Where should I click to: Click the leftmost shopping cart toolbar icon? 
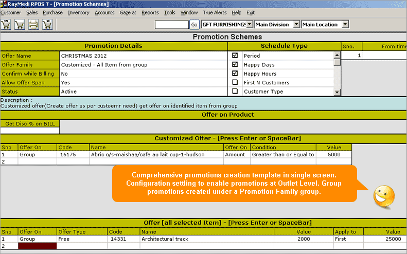click(7, 24)
